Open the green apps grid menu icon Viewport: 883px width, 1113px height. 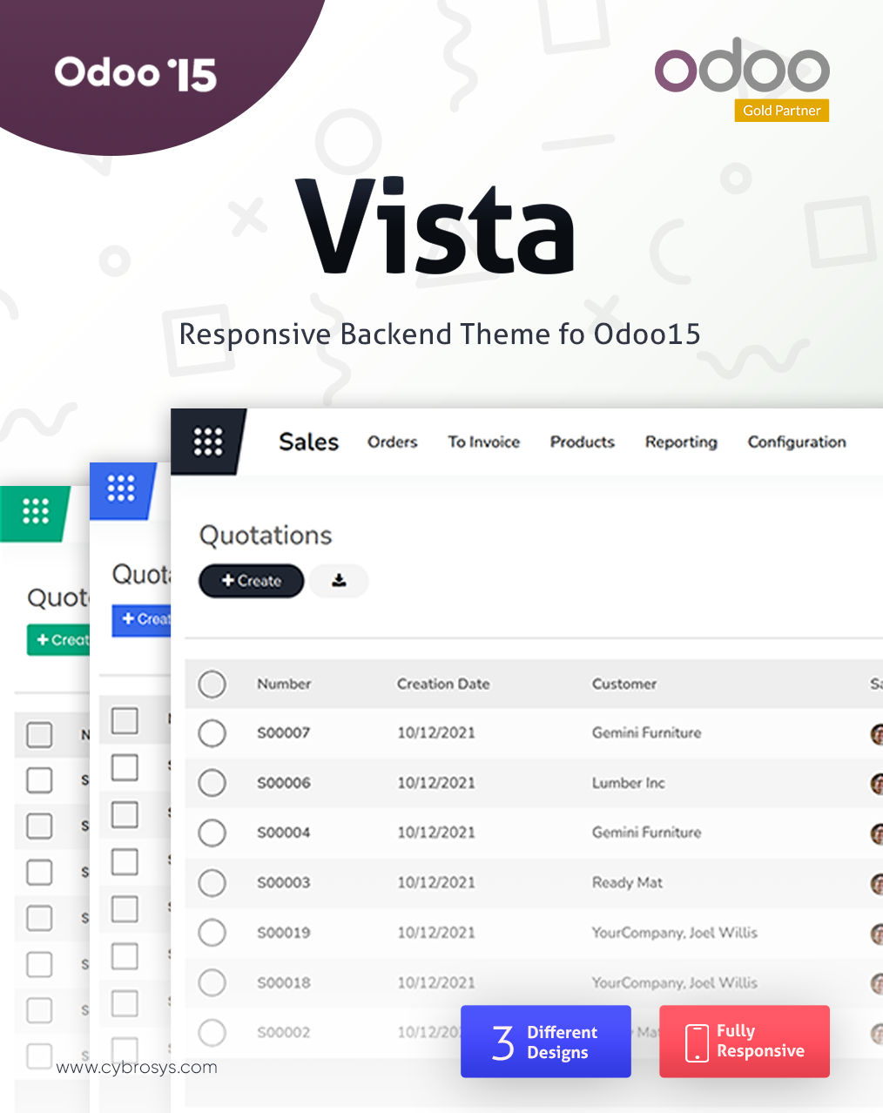click(36, 511)
